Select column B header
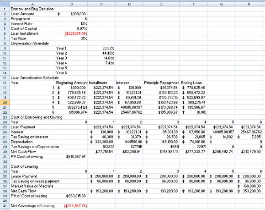The image size is (265, 210). (x=71, y=4)
